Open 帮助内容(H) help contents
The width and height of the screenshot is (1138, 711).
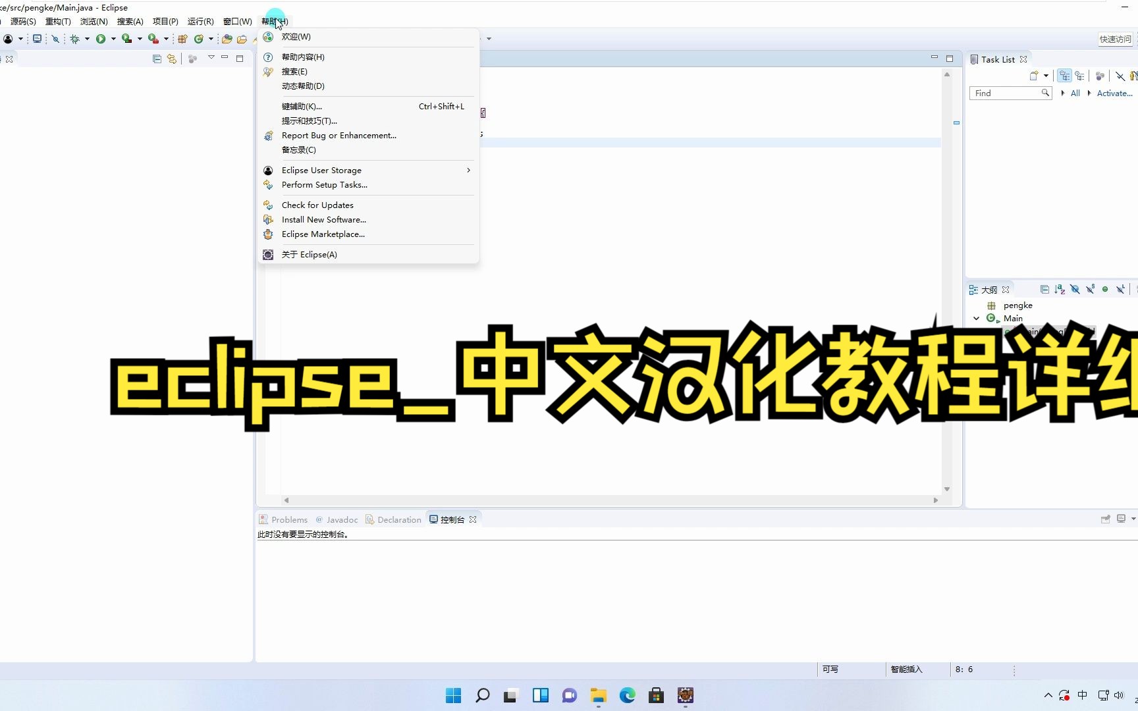[x=368, y=57]
